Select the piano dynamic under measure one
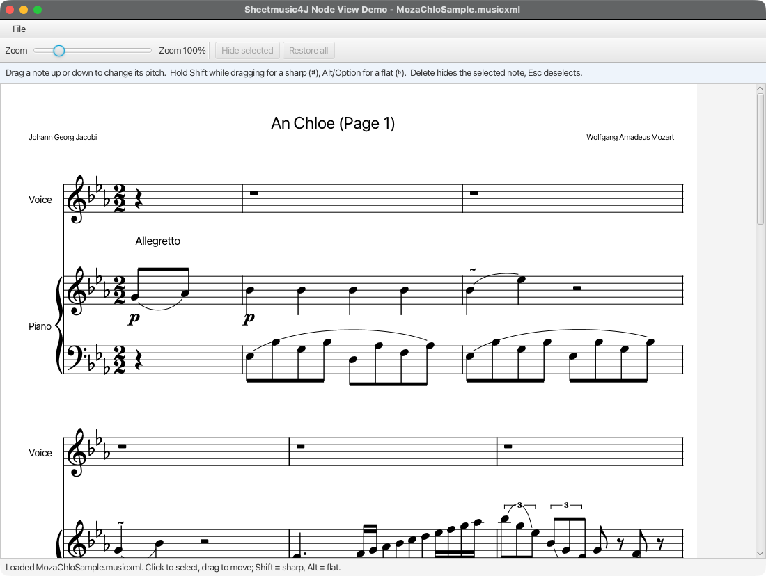Screen dimensions: 766x576 [249, 319]
